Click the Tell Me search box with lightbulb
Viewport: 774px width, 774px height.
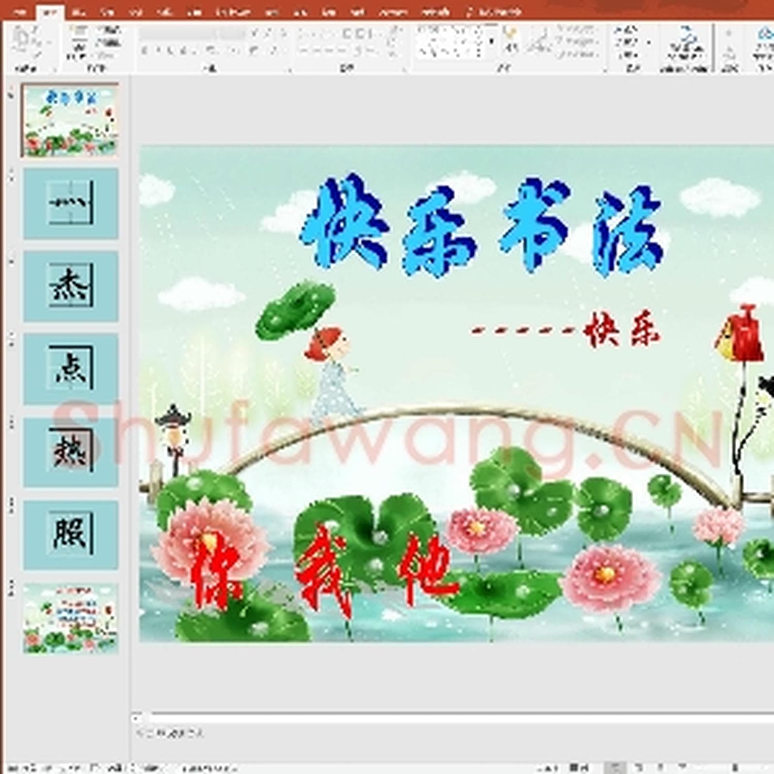(x=494, y=11)
